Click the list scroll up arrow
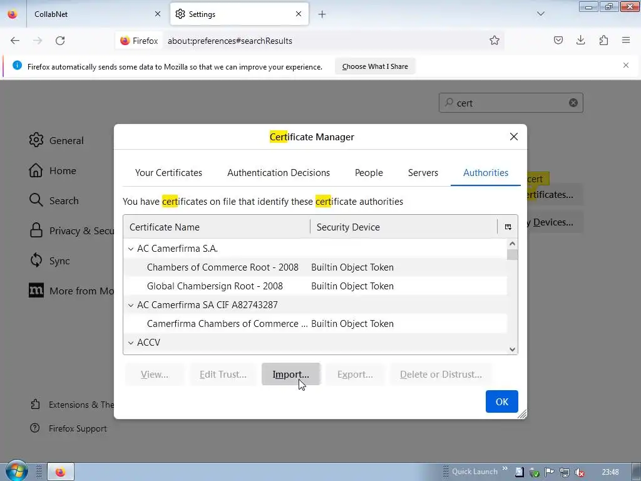 pos(512,244)
